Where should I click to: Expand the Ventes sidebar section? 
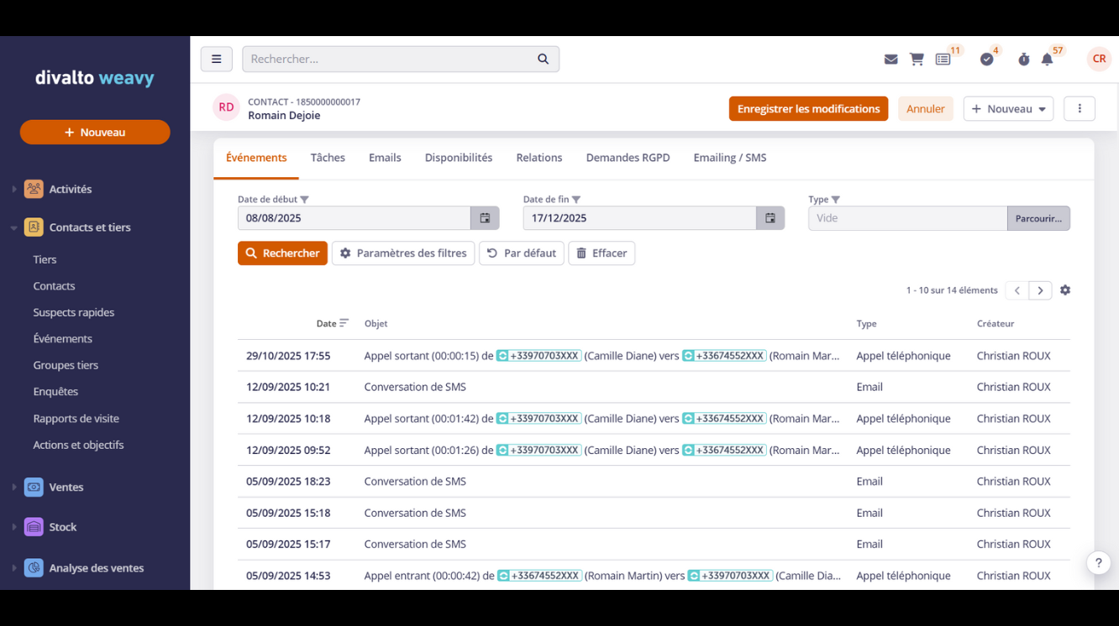pyautogui.click(x=14, y=487)
